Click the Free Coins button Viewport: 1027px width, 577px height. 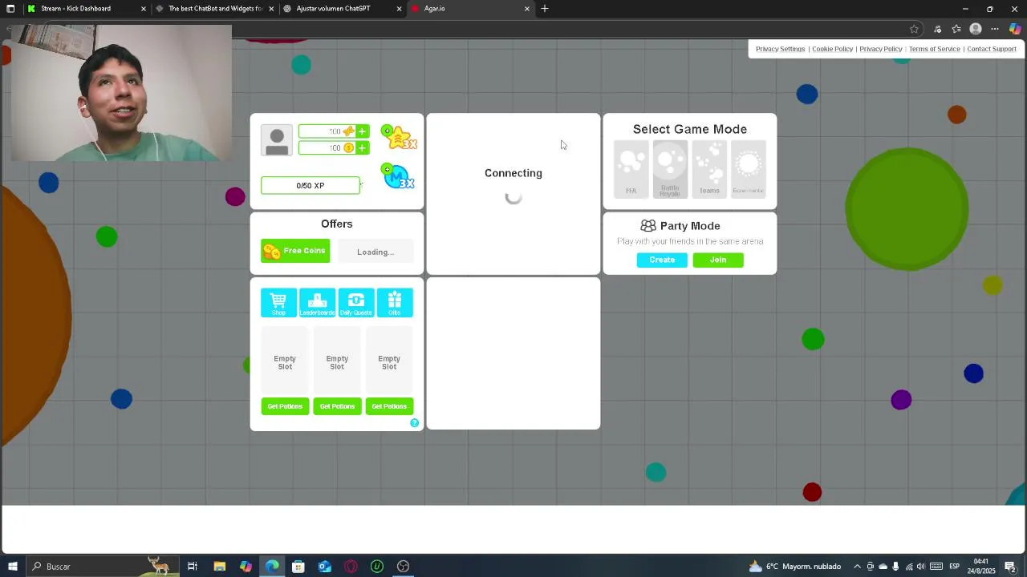(x=295, y=251)
